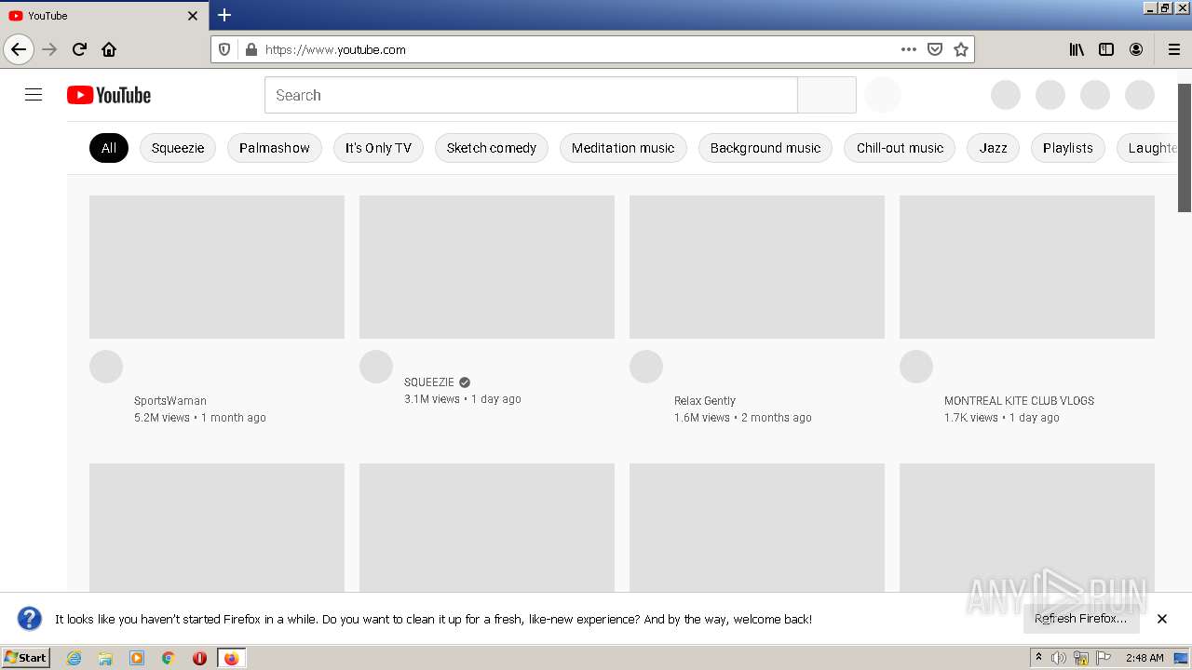Open File Explorer from taskbar

pos(105,658)
